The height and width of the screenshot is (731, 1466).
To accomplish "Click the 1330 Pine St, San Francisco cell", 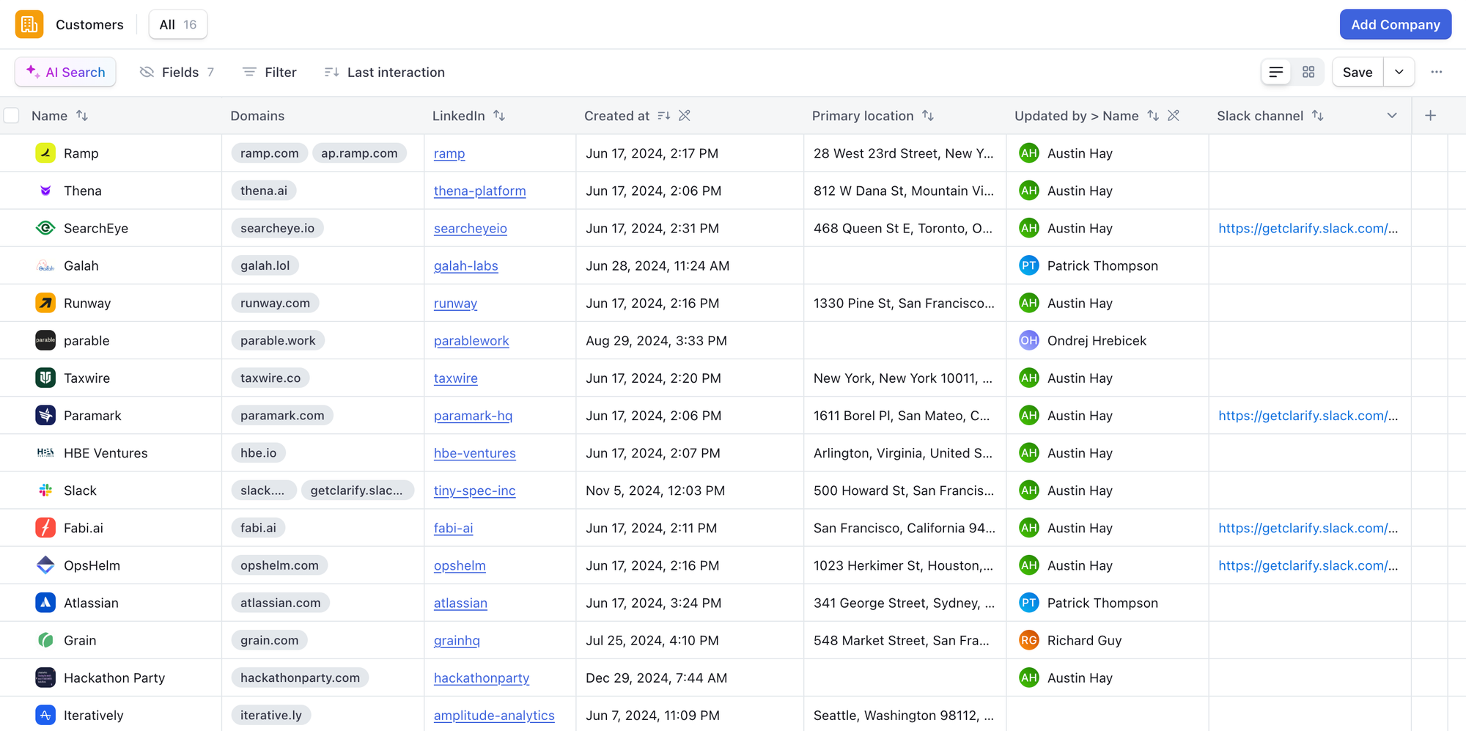I will pyautogui.click(x=905, y=303).
